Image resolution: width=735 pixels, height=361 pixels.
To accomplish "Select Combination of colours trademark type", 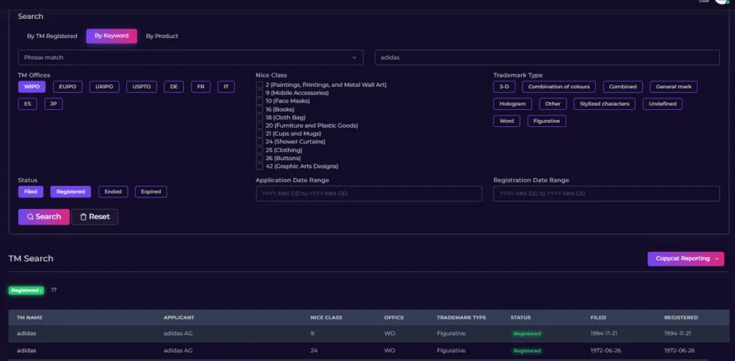I will 558,87.
